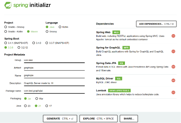This screenshot has width=181, height=123.
Task: Set packaging to War
Action: tap(40, 99)
